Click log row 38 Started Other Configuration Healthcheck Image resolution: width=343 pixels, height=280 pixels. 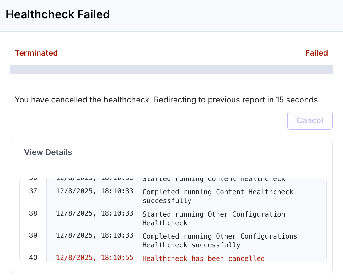pyautogui.click(x=214, y=218)
